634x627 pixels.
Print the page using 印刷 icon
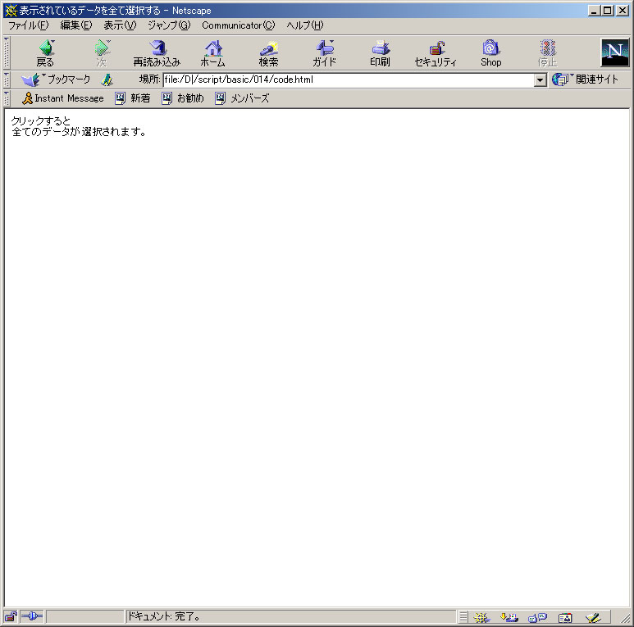coord(380,53)
